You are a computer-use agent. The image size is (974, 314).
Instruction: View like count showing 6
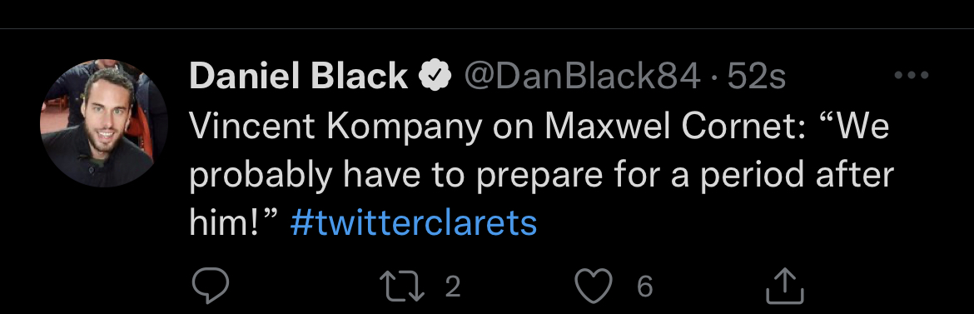click(x=645, y=287)
